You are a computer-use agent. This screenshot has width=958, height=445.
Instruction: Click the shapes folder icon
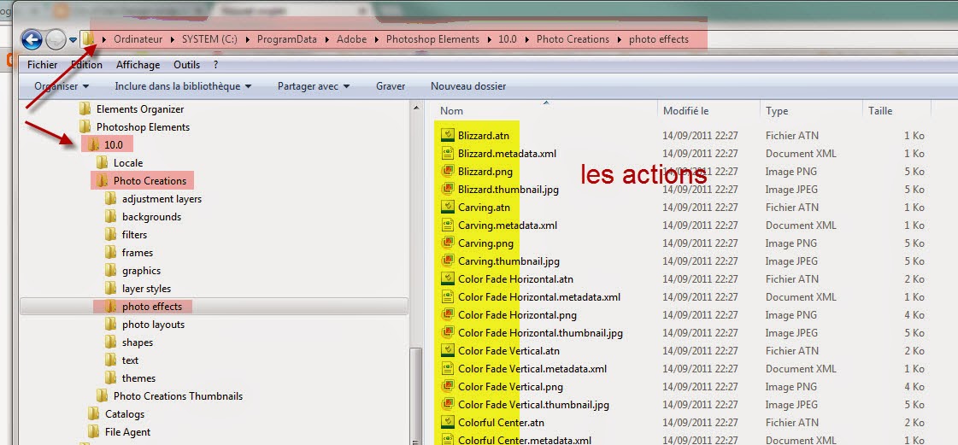pyautogui.click(x=110, y=343)
